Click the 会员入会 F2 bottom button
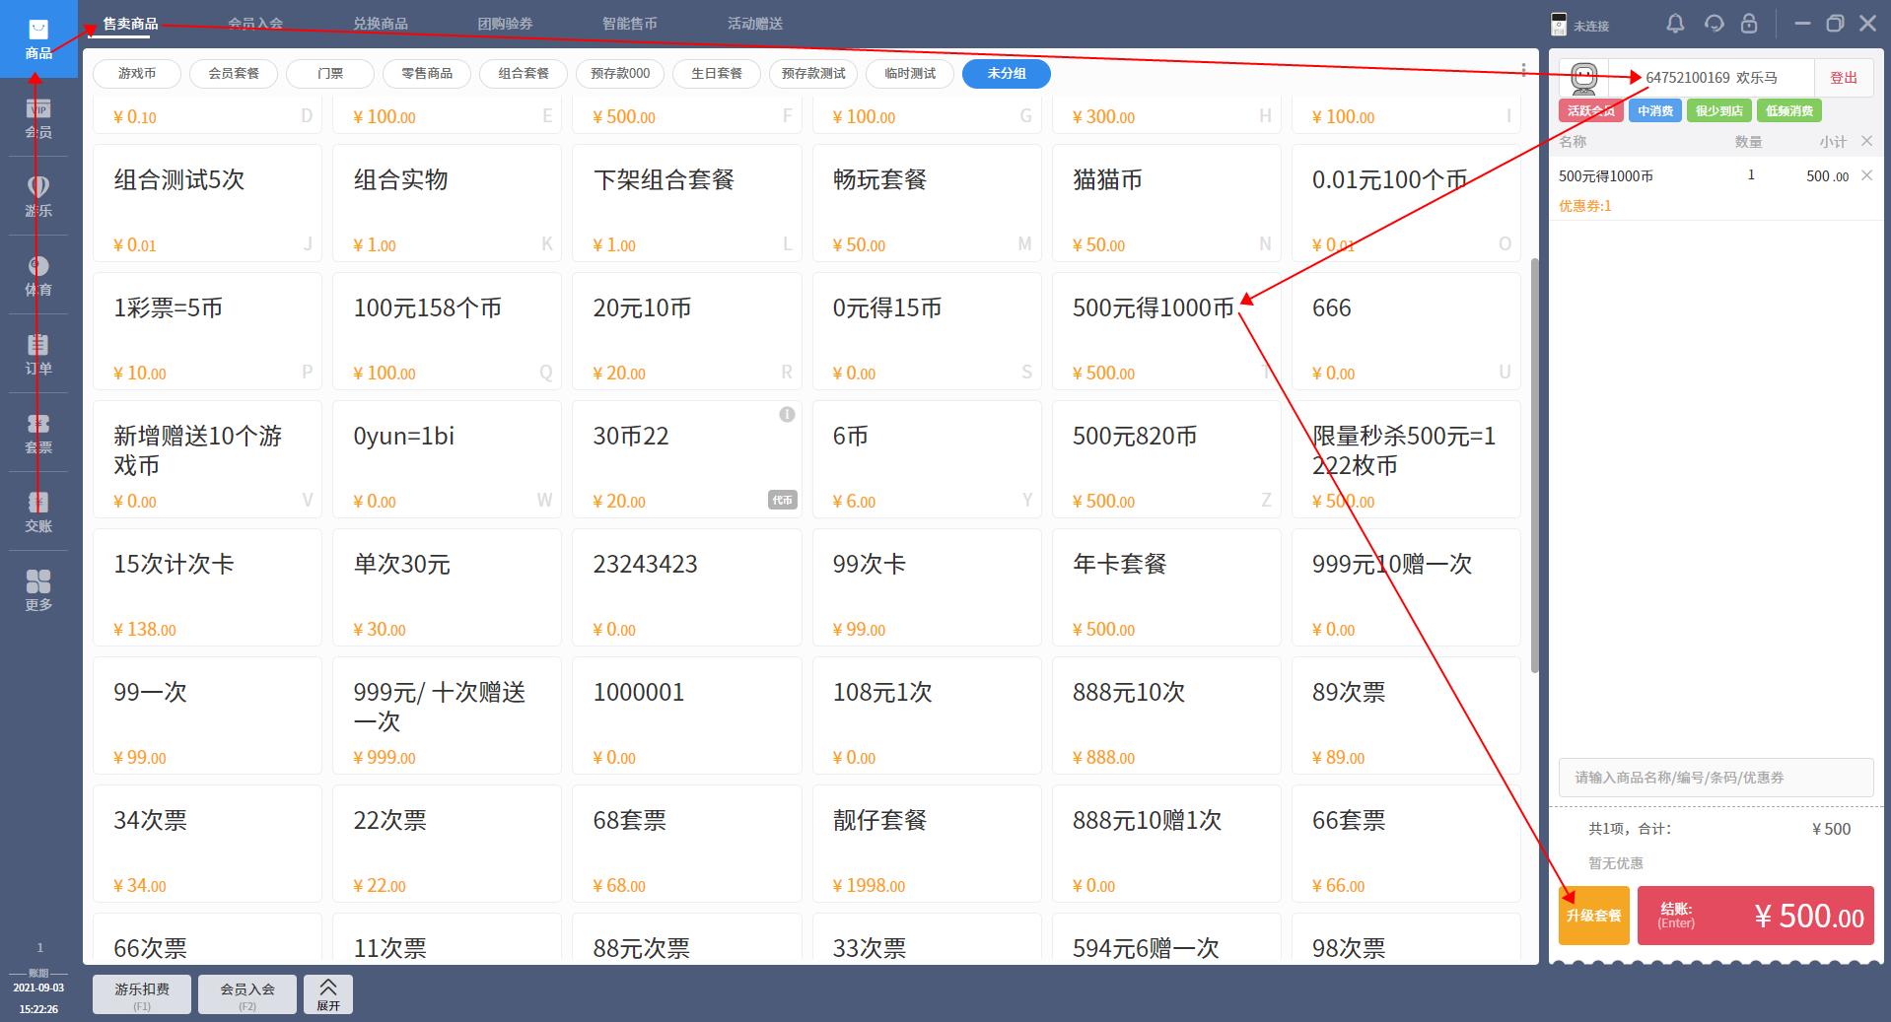 (x=247, y=994)
